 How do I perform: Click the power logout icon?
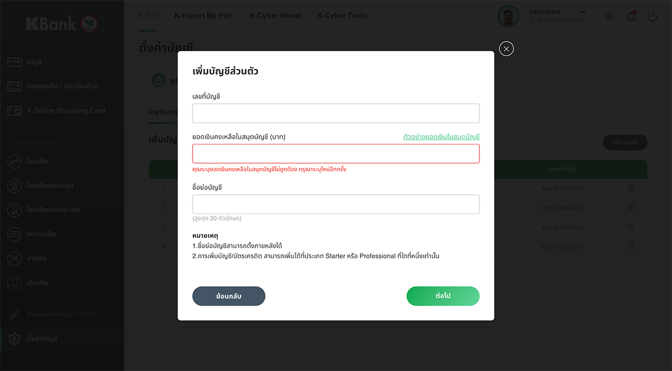(653, 17)
